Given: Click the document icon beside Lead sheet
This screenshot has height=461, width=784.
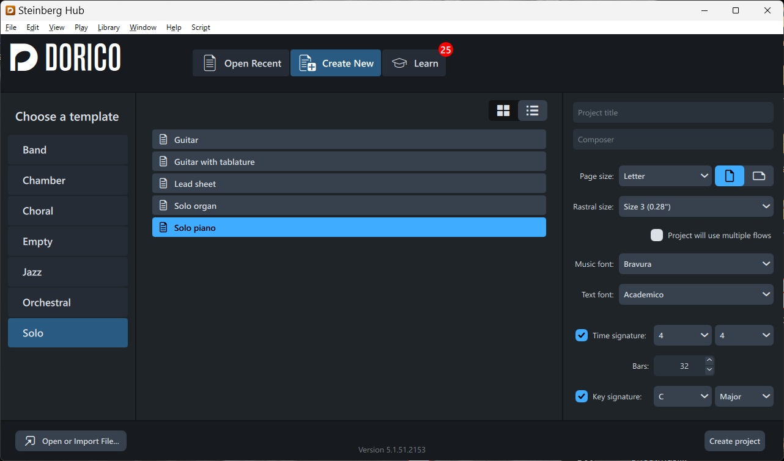Looking at the screenshot, I should coord(163,184).
